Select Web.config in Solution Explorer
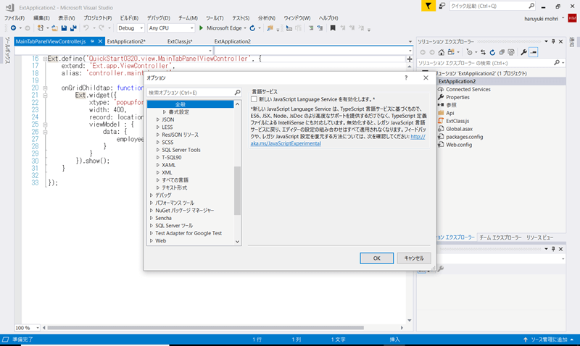Screen dimensions: 580x346 (459, 145)
